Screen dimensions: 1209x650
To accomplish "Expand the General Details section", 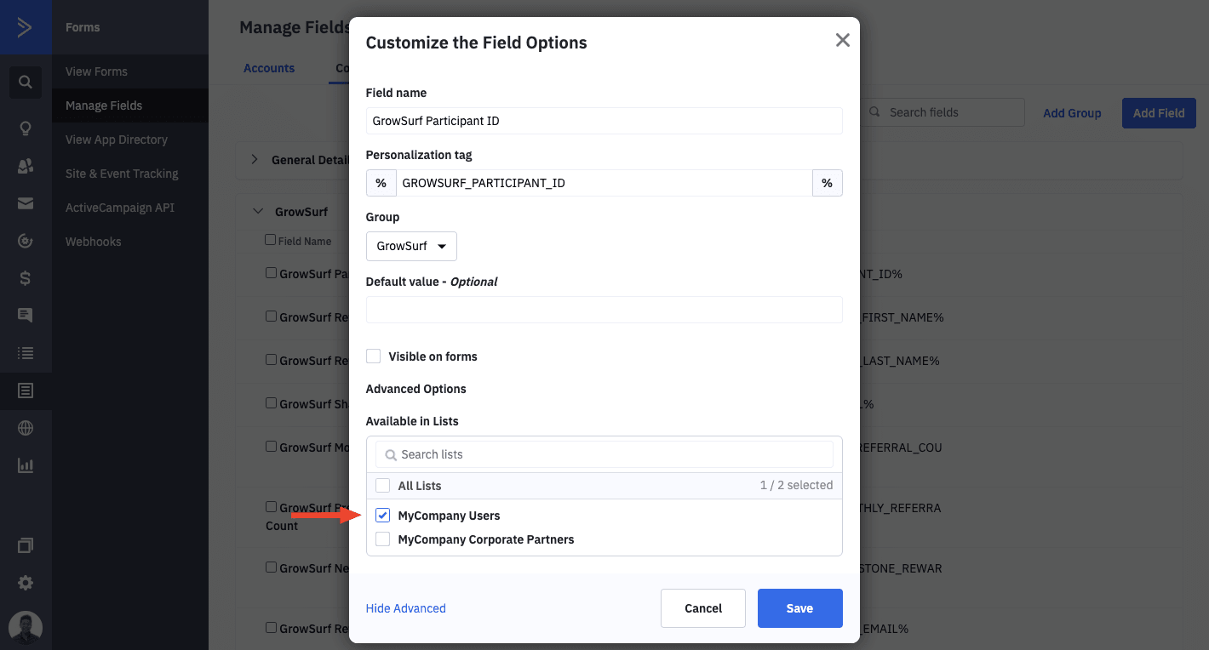I will (254, 158).
